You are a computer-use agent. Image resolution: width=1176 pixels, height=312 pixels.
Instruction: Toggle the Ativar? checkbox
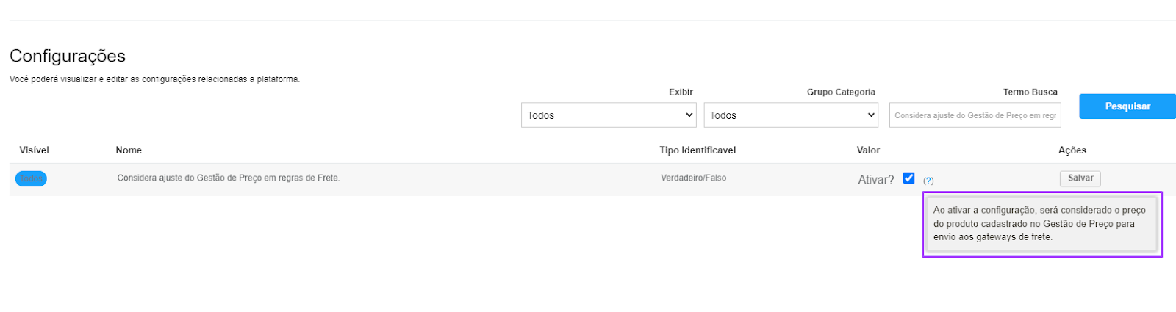click(909, 178)
